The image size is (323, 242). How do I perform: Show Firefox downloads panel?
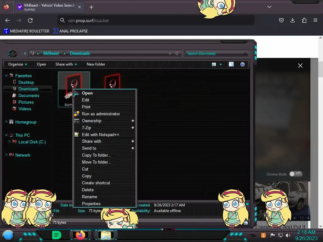pos(292,20)
